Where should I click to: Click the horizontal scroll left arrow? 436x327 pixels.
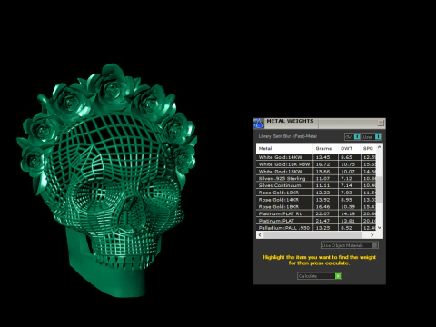260,235
